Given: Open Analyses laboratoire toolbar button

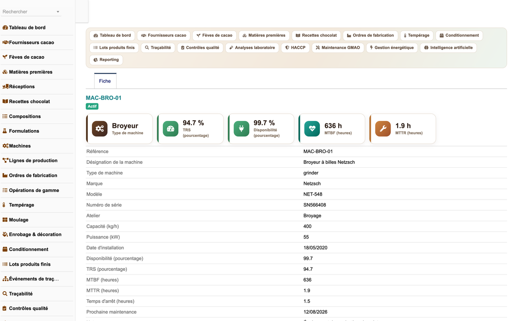Looking at the screenshot, I should (252, 48).
